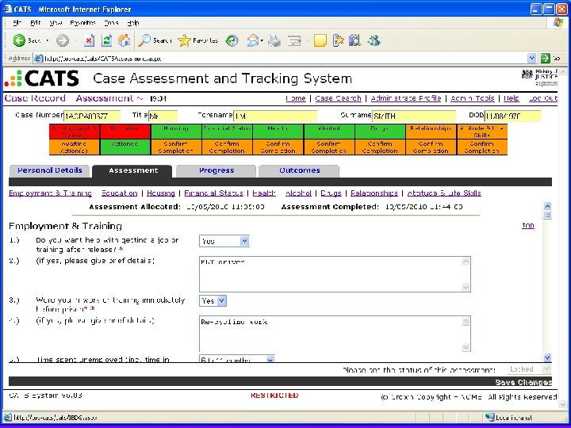Open the Favorites star icon
The height and width of the screenshot is (428, 571).
click(184, 40)
